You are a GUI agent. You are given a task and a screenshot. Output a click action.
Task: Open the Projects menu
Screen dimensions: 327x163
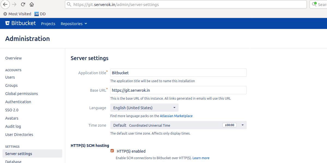pyautogui.click(x=48, y=24)
